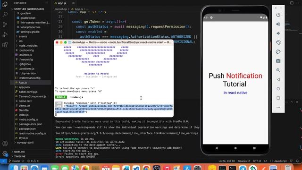Open the Manage gear menu
This screenshot has width=302, height=170.
coord(5,153)
